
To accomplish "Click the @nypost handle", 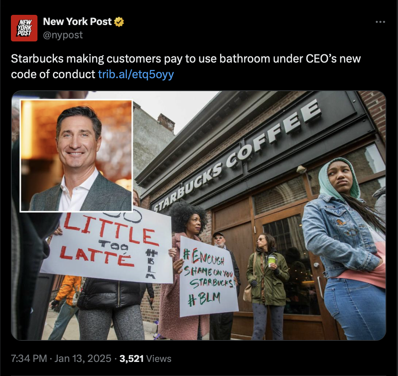I will click(63, 35).
